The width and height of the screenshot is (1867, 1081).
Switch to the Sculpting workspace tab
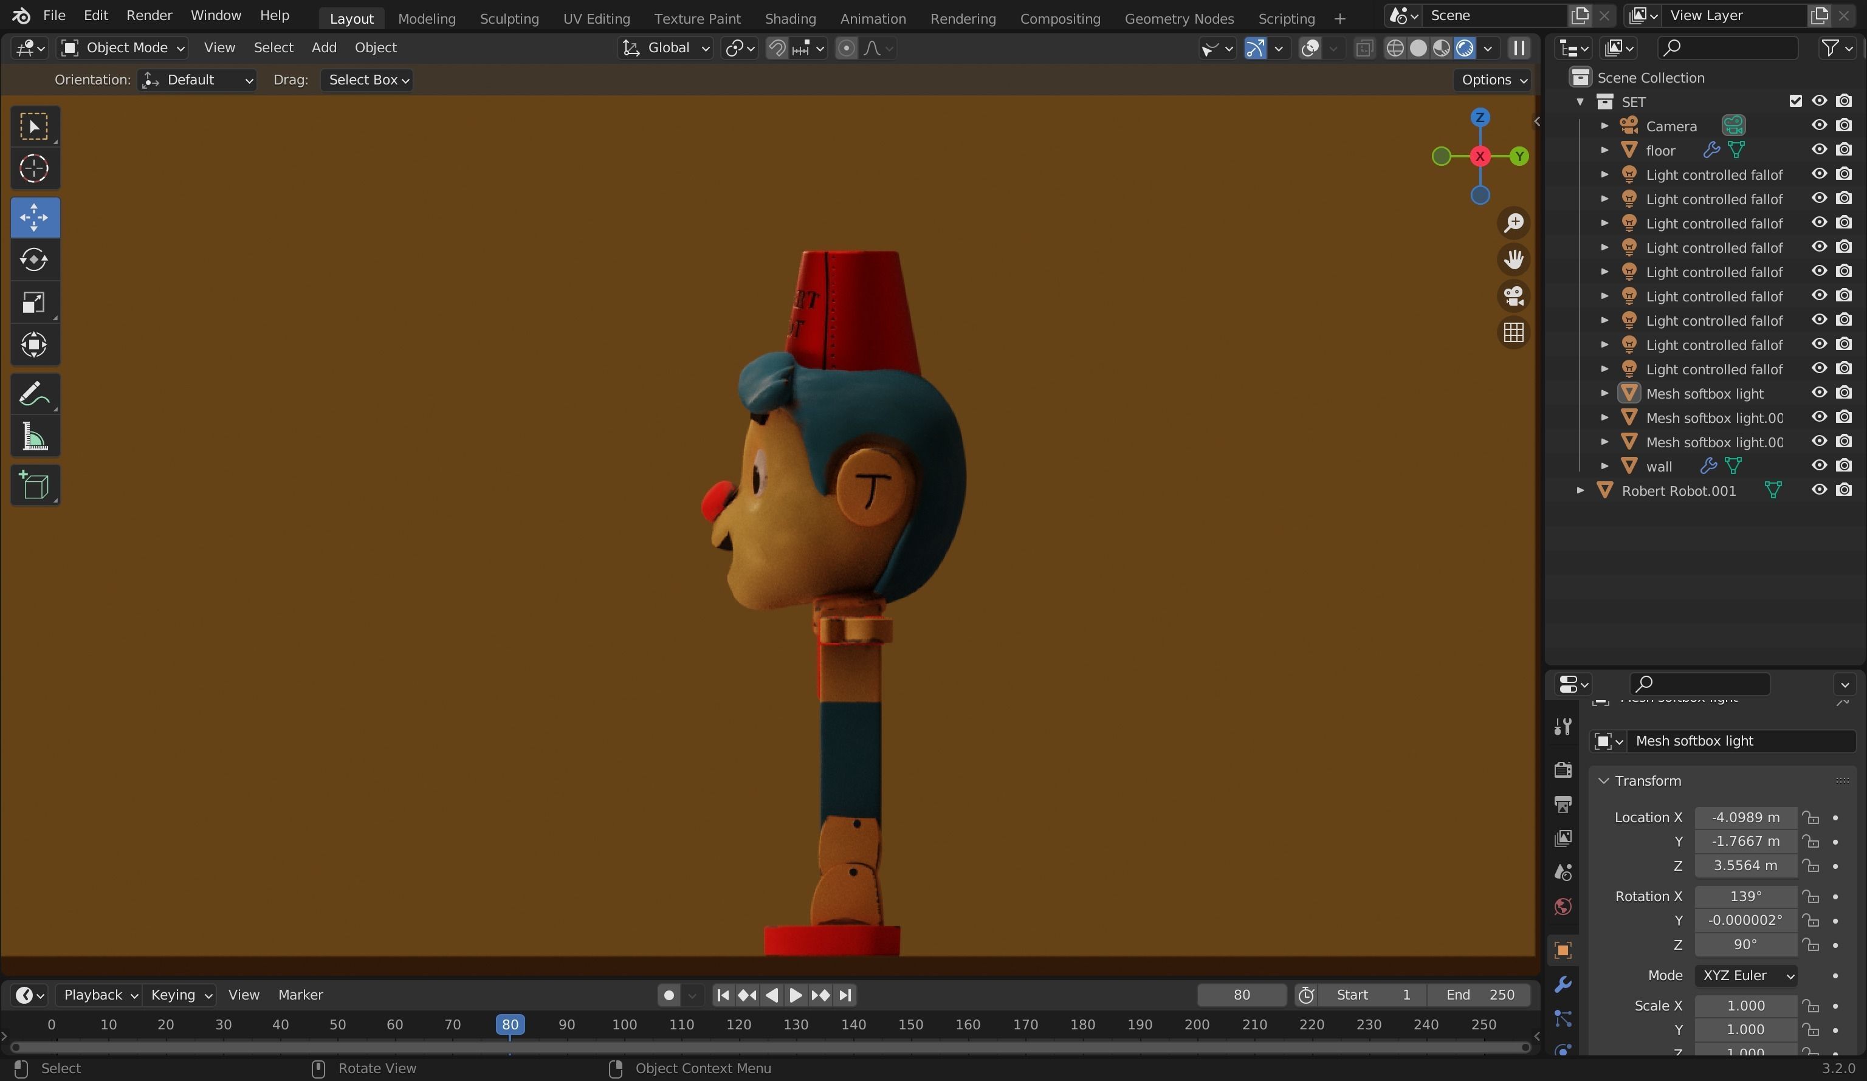(509, 18)
